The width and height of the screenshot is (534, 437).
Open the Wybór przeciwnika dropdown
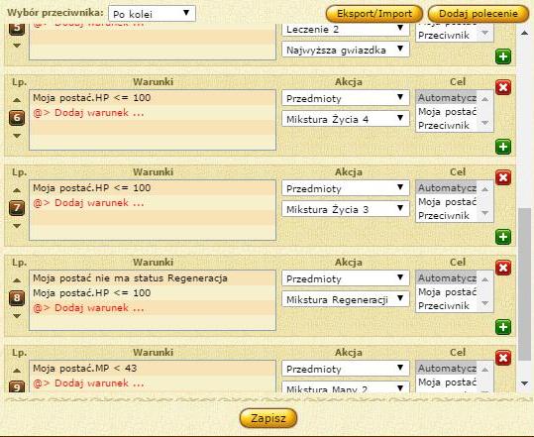pos(152,14)
